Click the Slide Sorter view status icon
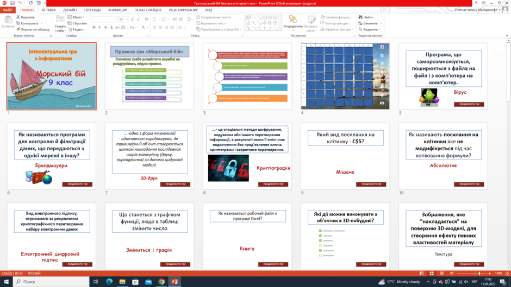Screen dimensions: 511x287 pos(432,273)
